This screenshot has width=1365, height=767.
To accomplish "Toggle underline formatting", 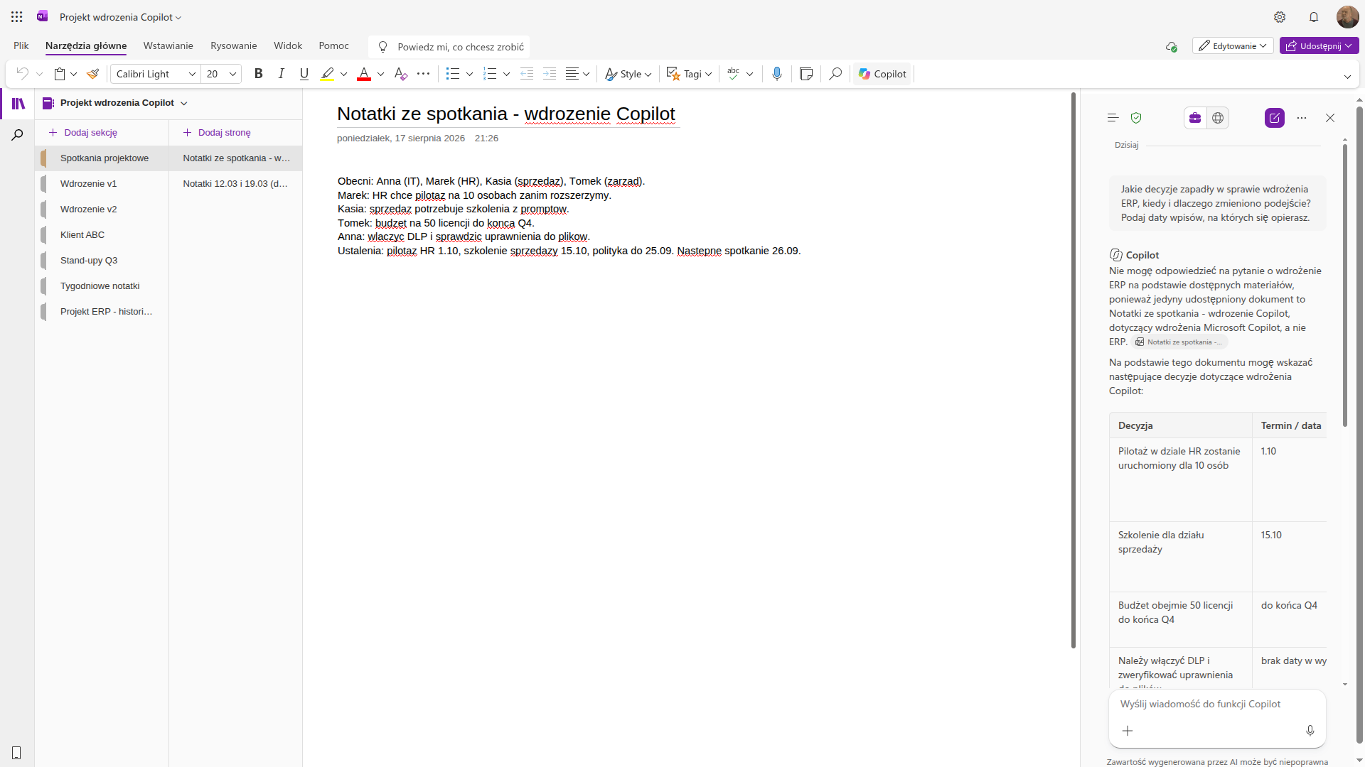I will tap(304, 74).
